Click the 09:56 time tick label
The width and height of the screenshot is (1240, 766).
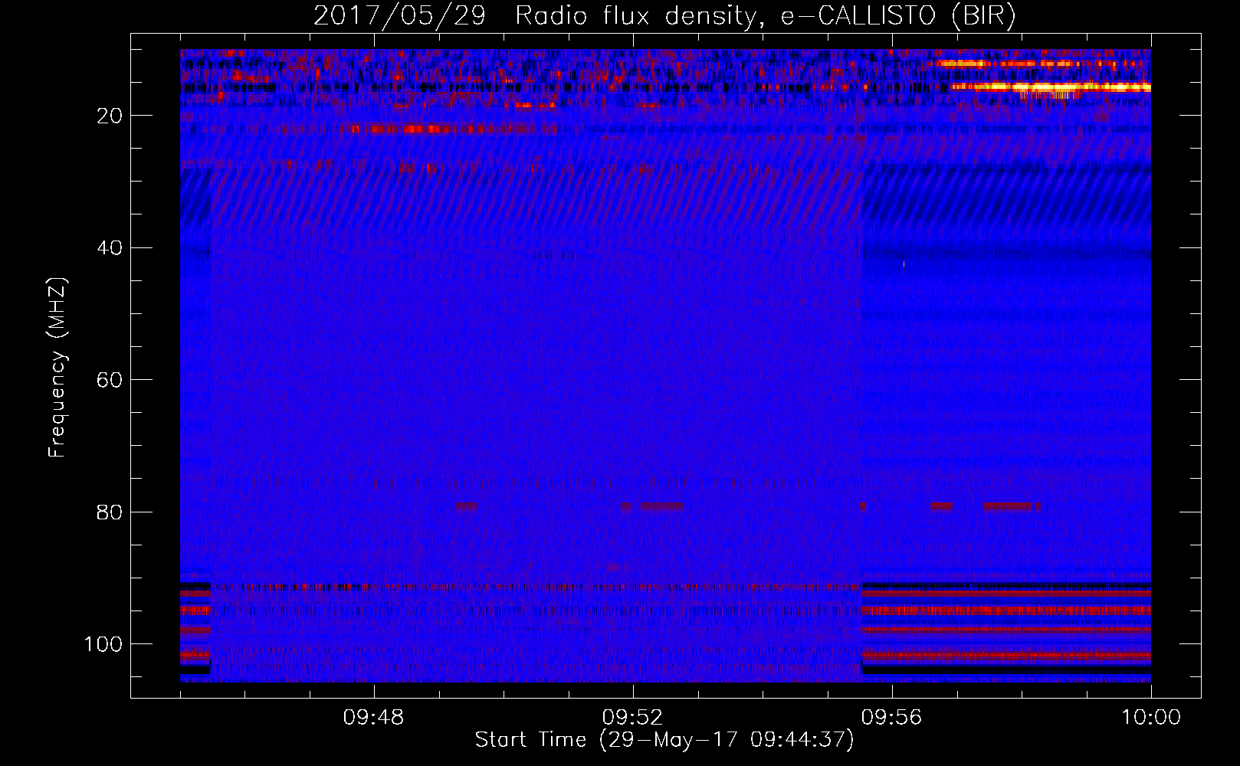pos(891,718)
